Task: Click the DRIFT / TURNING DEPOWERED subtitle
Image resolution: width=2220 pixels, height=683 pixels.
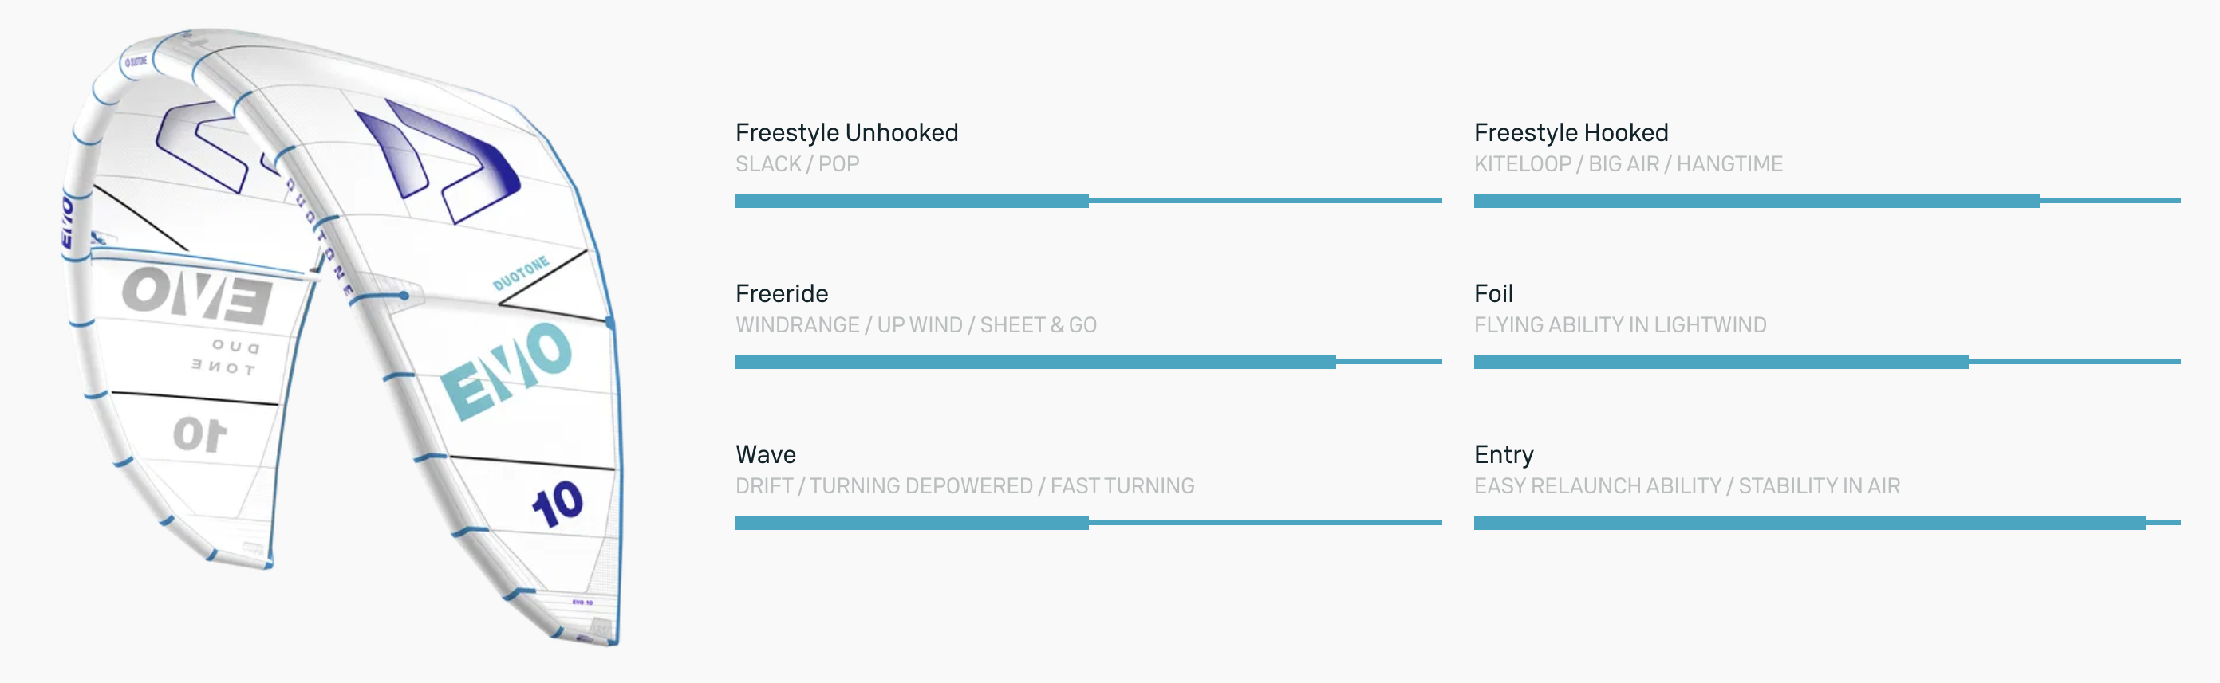Action: (964, 486)
